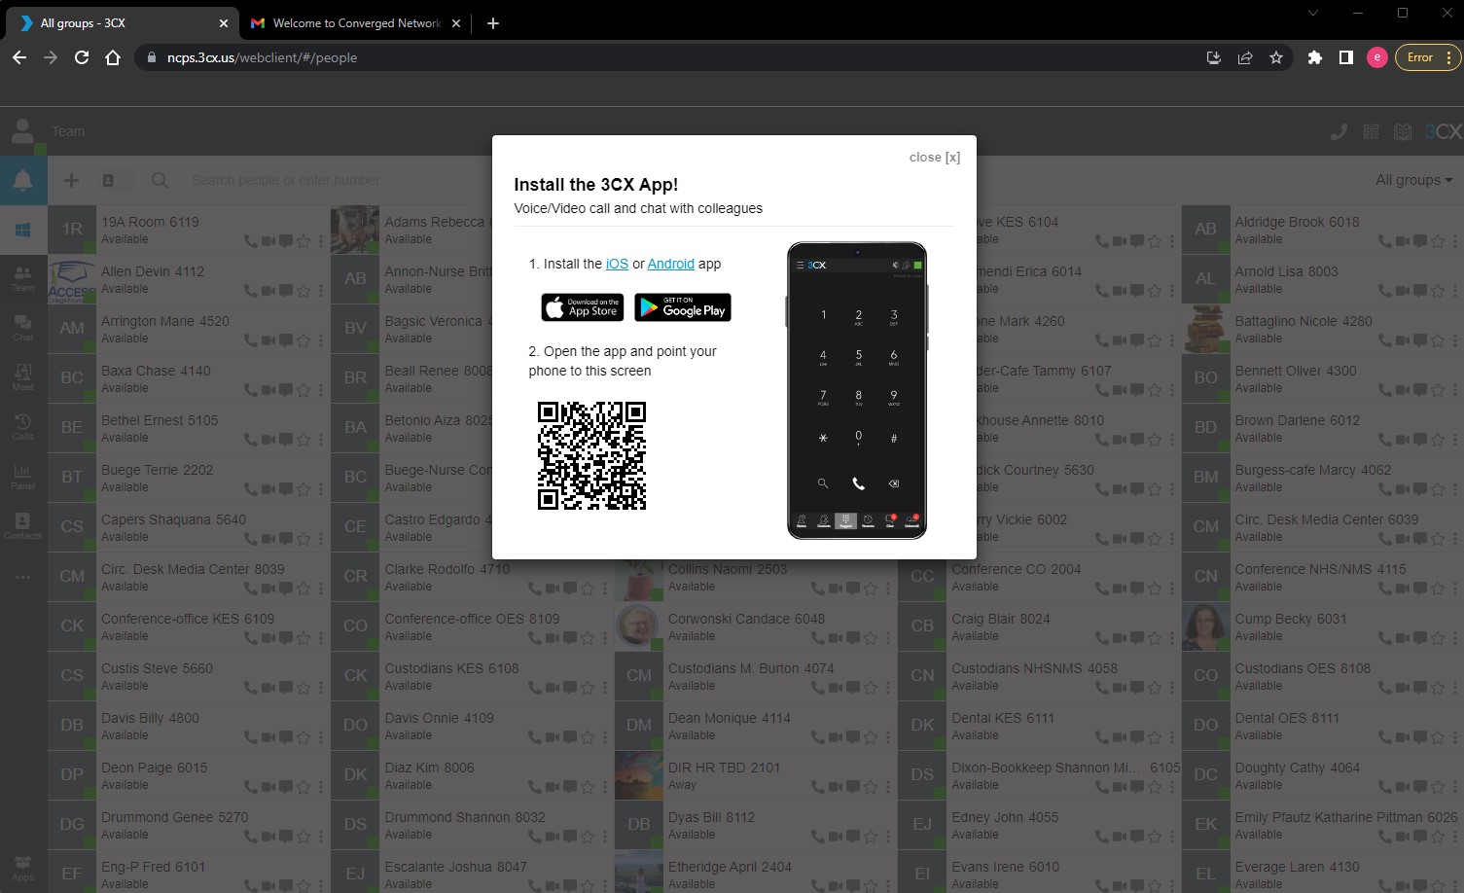Viewport: 1464px width, 893px height.
Task: Open the Meet sidebar item
Action: (23, 378)
